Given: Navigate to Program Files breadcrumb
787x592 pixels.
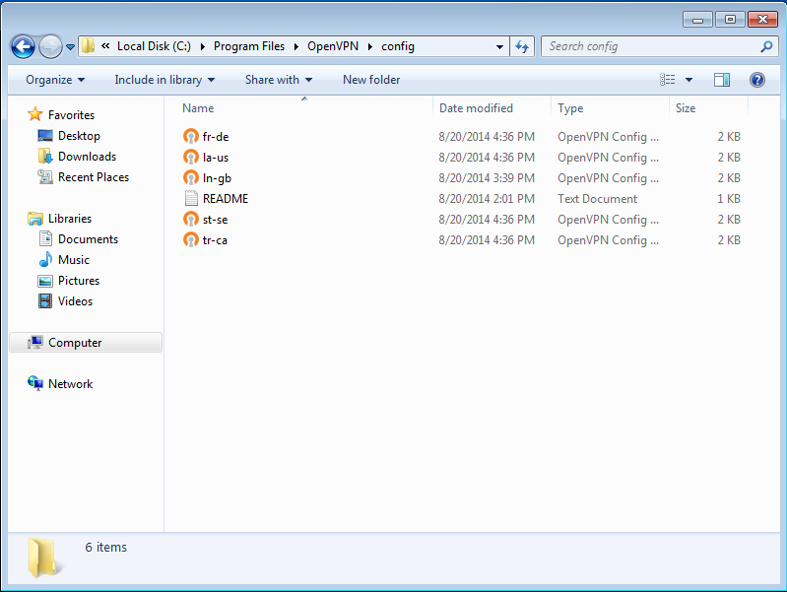Looking at the screenshot, I should (x=249, y=46).
